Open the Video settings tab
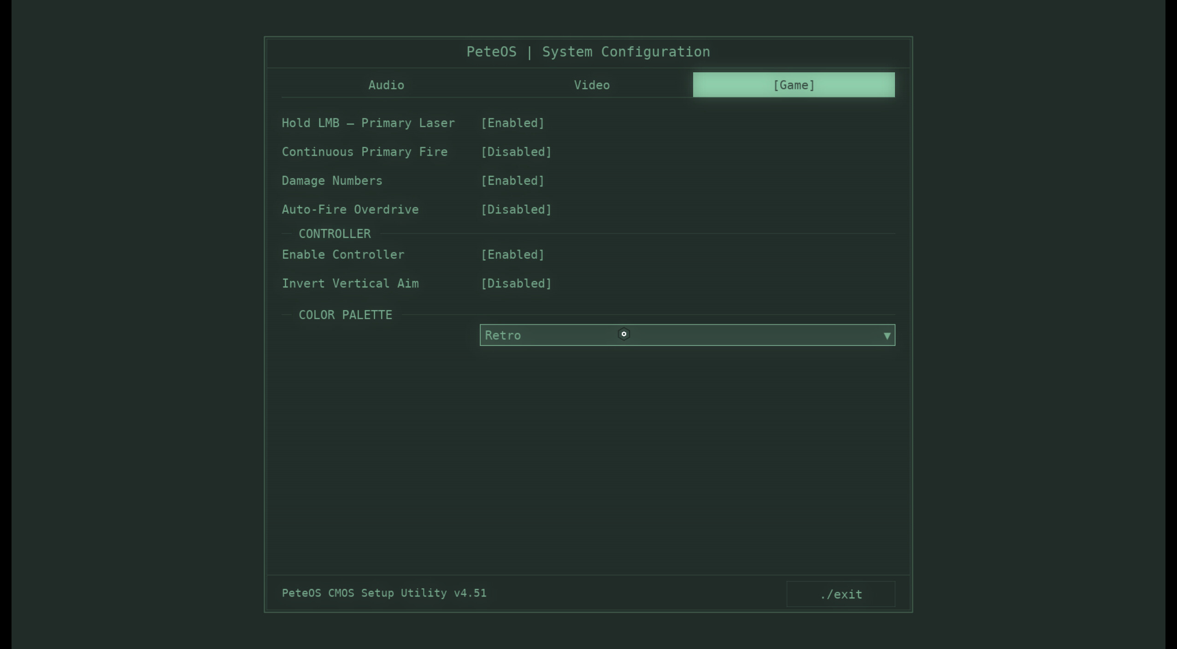1177x649 pixels. pyautogui.click(x=592, y=85)
